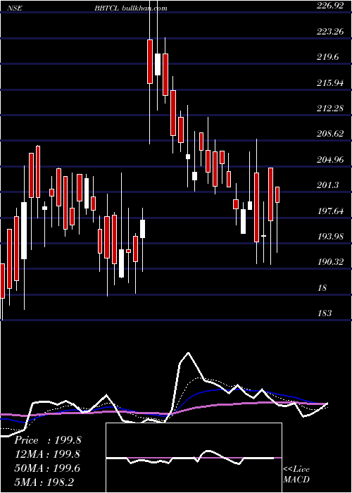Click the 197.64 price axis label
This screenshot has width=352, height=493.
[x=330, y=211]
